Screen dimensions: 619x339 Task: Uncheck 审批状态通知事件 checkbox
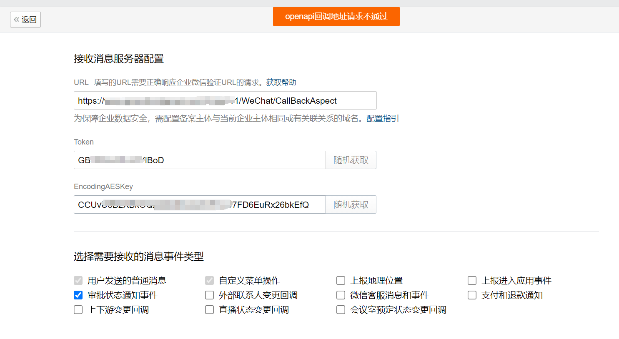[x=78, y=295]
